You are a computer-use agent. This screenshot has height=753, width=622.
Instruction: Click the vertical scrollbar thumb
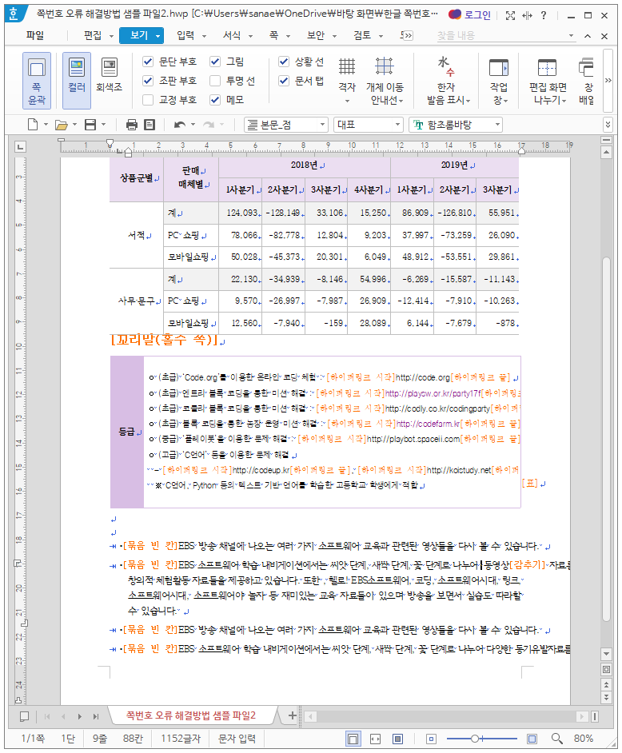click(x=607, y=440)
